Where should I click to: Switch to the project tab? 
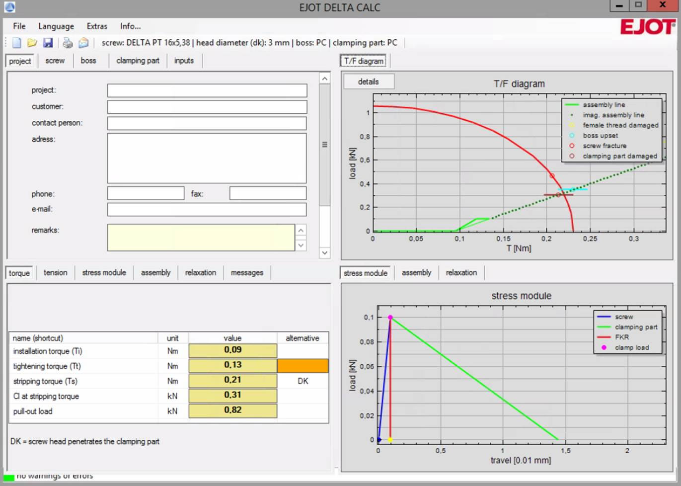[x=20, y=61]
